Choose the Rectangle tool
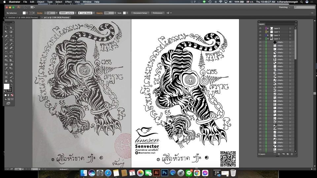This screenshot has width=317, height=178. [x=11, y=40]
